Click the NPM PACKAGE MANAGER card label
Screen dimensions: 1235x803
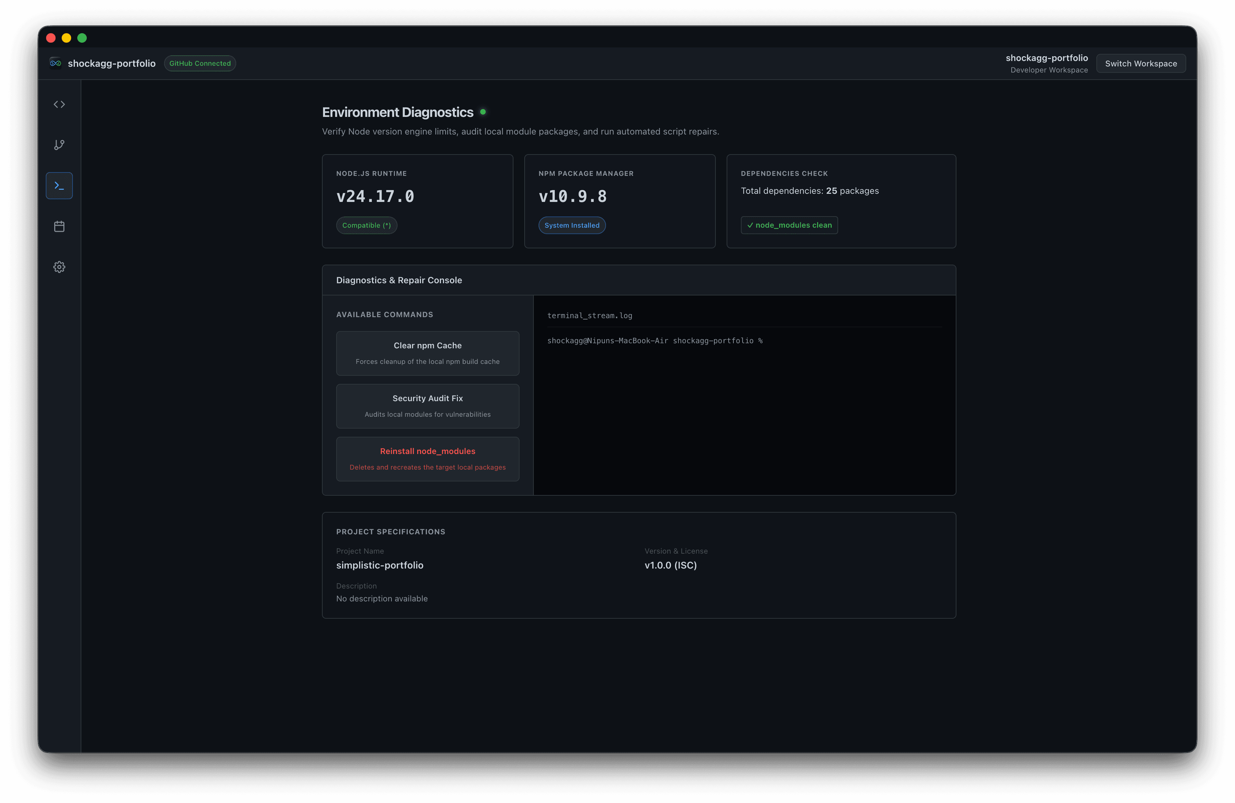coord(586,173)
